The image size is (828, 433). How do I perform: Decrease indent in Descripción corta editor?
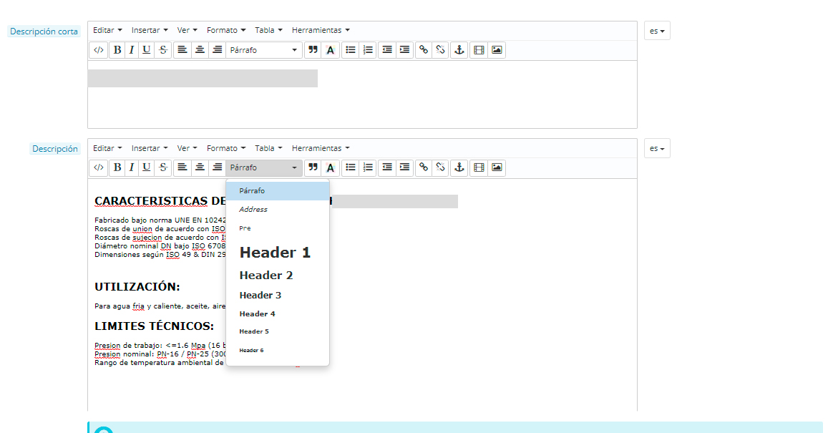tap(387, 50)
